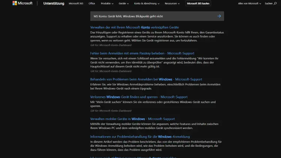The height and width of the screenshot is (158, 281).
Task: Open the Konto & Abrechnung dropdown
Action: coord(146,3)
